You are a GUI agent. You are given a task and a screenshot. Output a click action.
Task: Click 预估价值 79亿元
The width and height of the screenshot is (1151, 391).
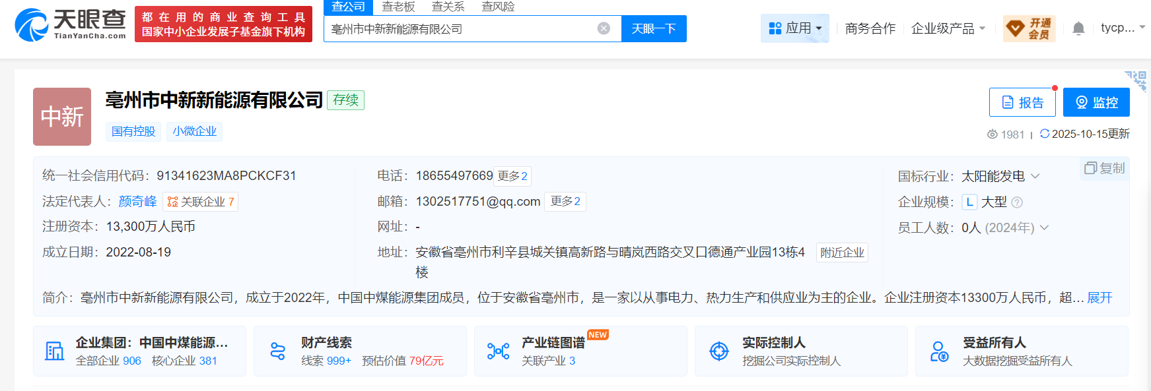(x=403, y=361)
